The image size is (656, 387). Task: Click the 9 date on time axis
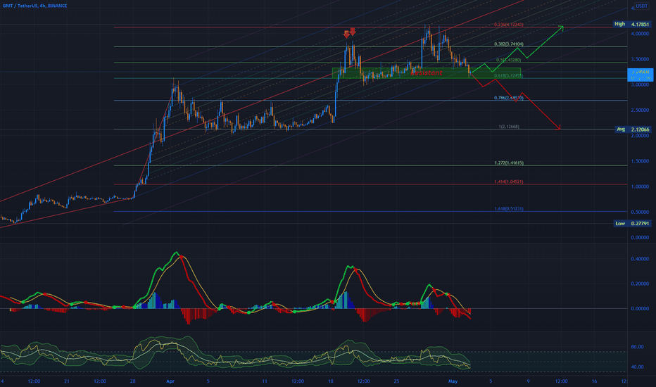[528, 381]
